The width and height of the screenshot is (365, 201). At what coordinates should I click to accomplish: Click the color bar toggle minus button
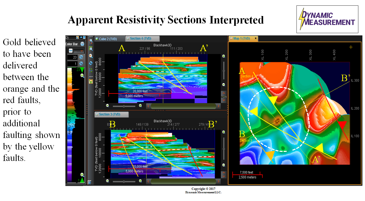70,50
